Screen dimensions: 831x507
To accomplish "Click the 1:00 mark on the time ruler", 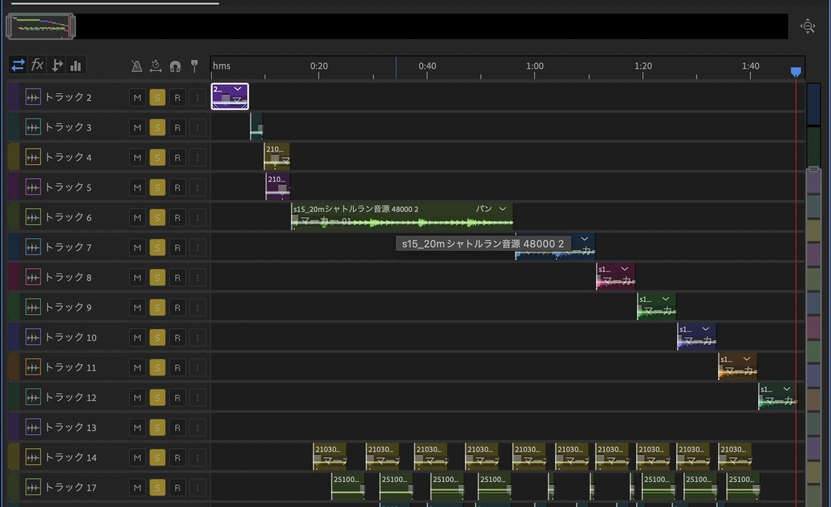I will tap(535, 66).
